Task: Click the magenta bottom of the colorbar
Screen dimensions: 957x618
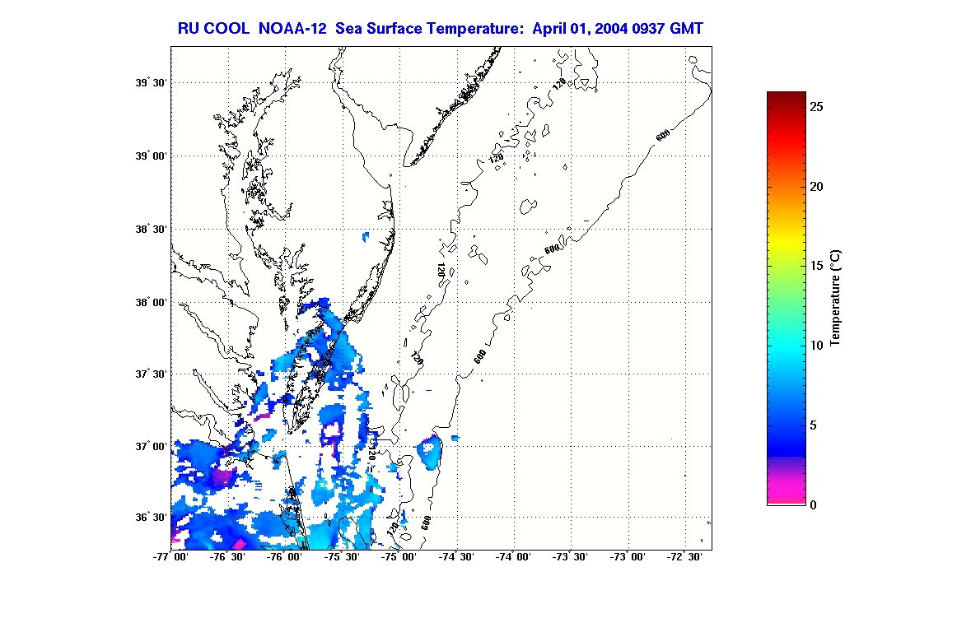Action: 786,492
